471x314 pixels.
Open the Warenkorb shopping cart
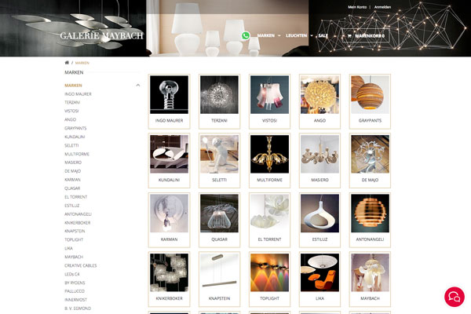pos(366,36)
